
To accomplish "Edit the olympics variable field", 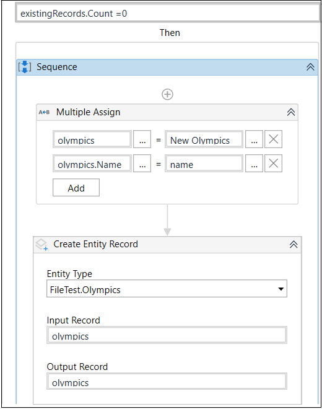I will (x=92, y=139).
